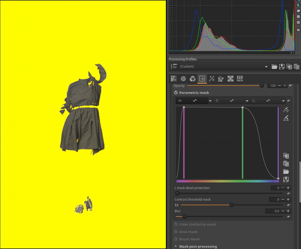301x249 pixels.
Task: Click the Contrast threshold mask slider handle
Action: click(x=232, y=205)
